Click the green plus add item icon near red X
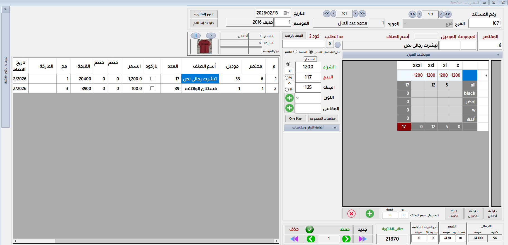The image size is (508, 245). pyautogui.click(x=370, y=214)
